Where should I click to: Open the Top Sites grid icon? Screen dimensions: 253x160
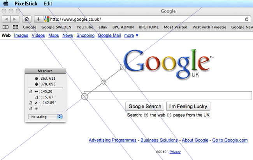coord(15,27)
